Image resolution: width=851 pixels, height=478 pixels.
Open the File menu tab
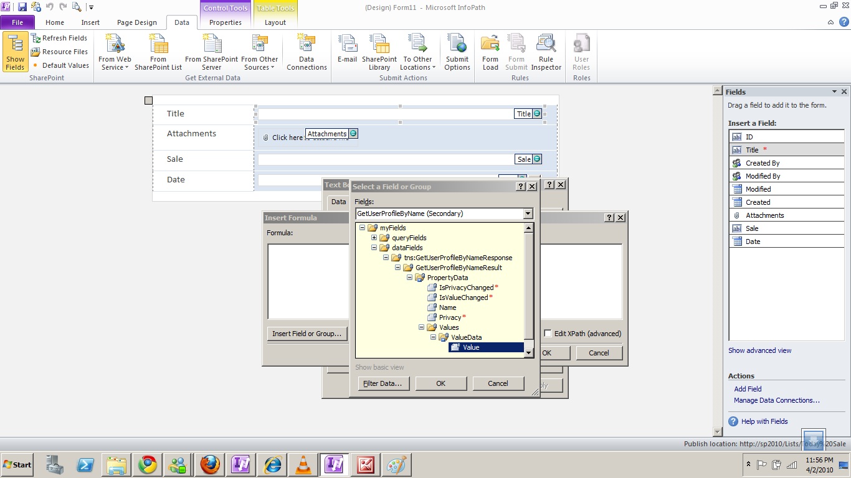pyautogui.click(x=17, y=22)
